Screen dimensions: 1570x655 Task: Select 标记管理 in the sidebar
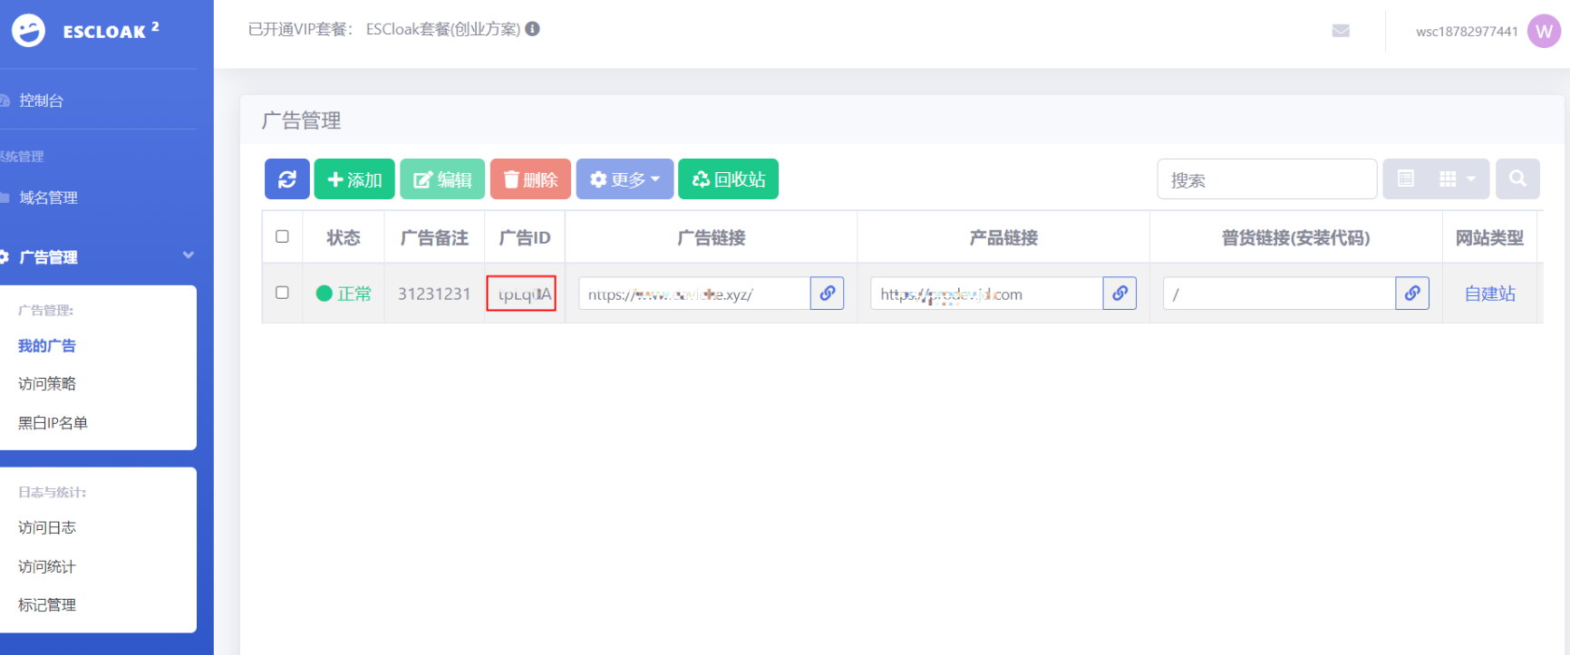[47, 605]
